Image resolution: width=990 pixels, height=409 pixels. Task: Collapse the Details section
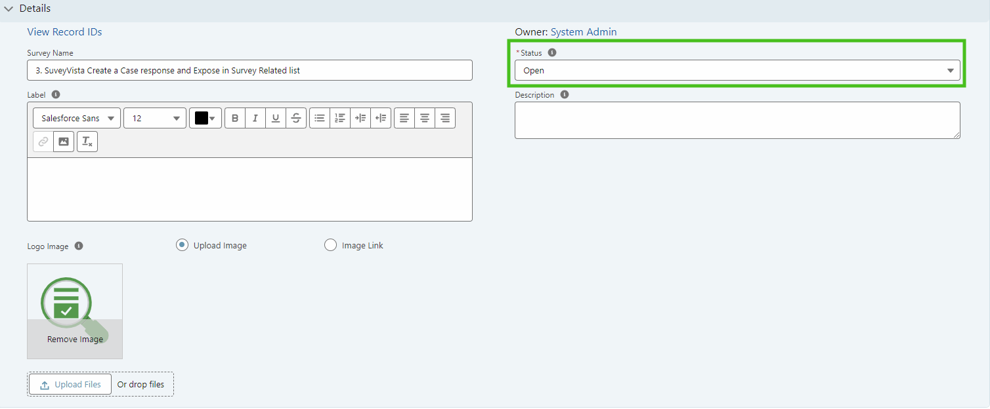9,9
